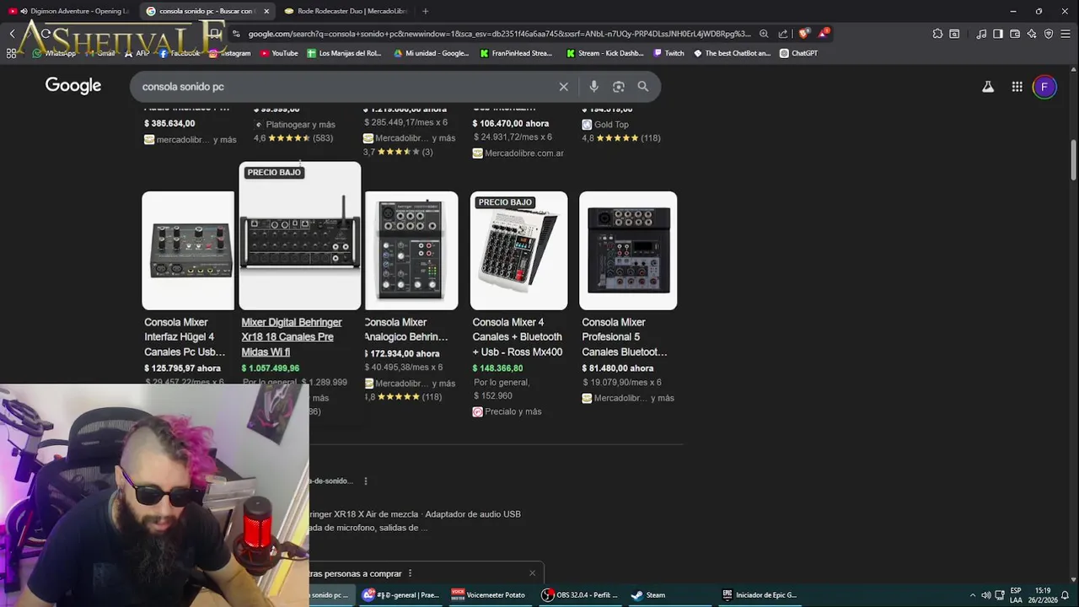Click the browser address bar URL
Image resolution: width=1079 pixels, height=607 pixels.
(499, 34)
